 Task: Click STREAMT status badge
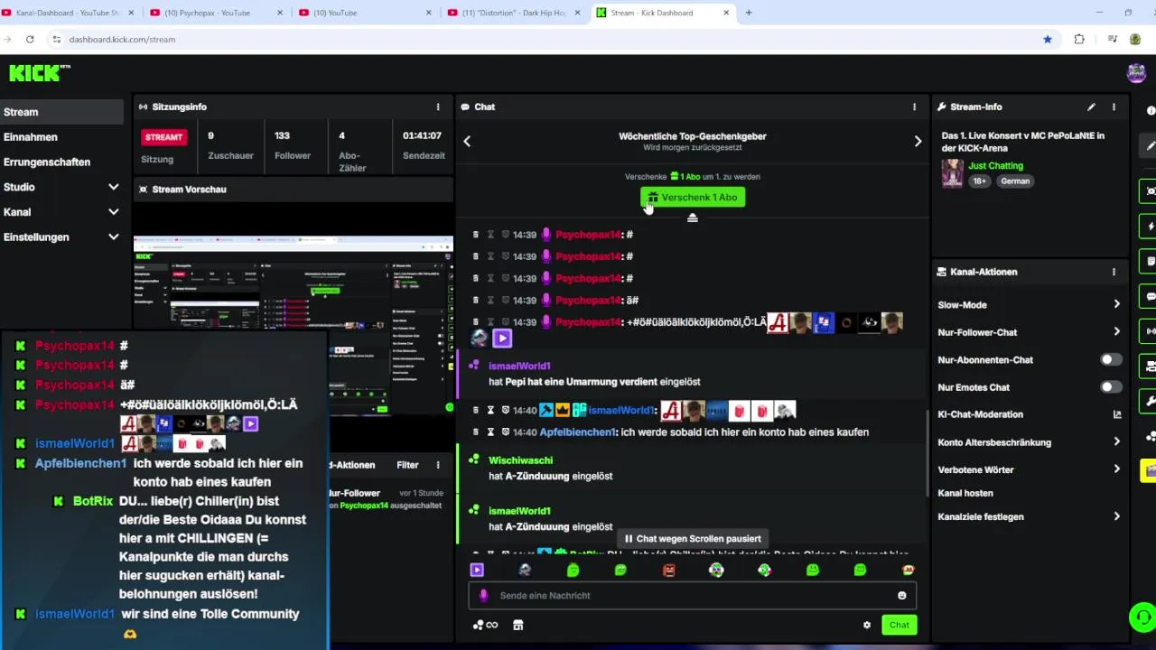(163, 137)
